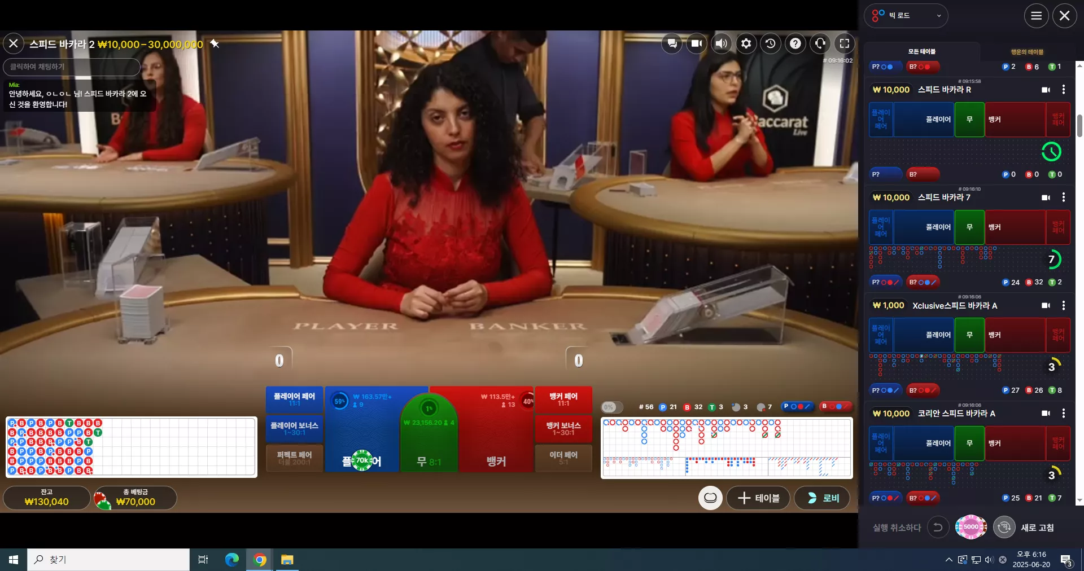The height and width of the screenshot is (571, 1084).
Task: Open more options for 스피드 바카라 7
Action: coord(1064,197)
